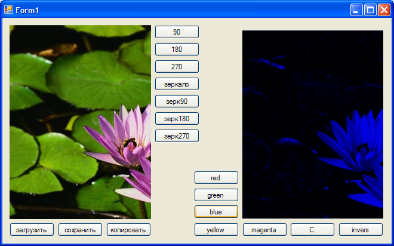Click the blue-channel result picture
This screenshot has height=246, width=394.
click(x=313, y=124)
